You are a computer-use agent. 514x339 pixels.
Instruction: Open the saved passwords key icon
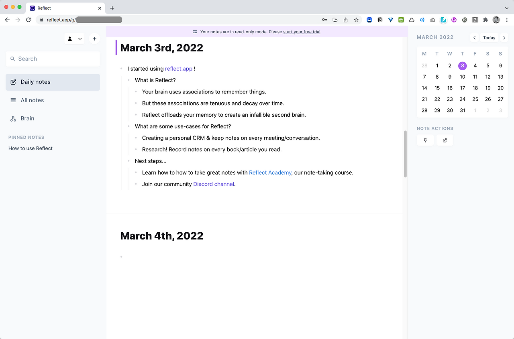pos(324,20)
